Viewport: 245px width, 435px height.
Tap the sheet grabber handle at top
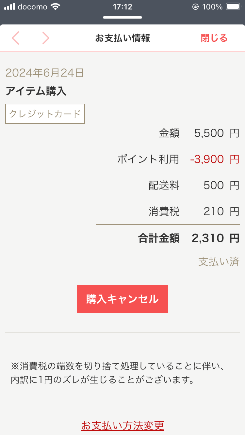(x=122, y=17)
